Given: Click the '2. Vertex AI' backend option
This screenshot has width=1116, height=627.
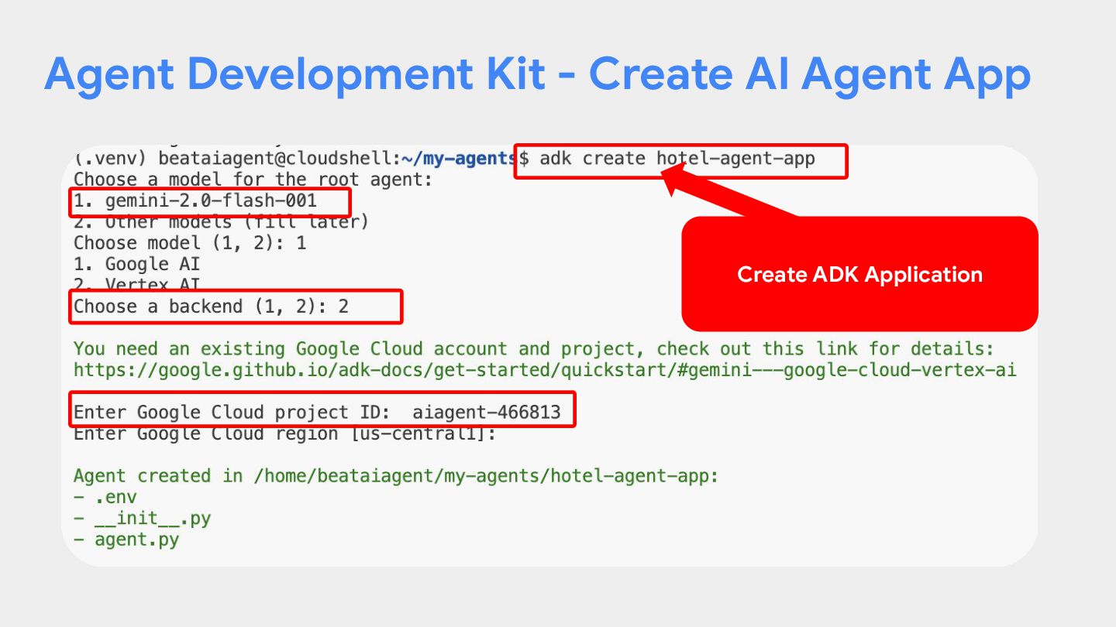Looking at the screenshot, I should pyautogui.click(x=136, y=284).
